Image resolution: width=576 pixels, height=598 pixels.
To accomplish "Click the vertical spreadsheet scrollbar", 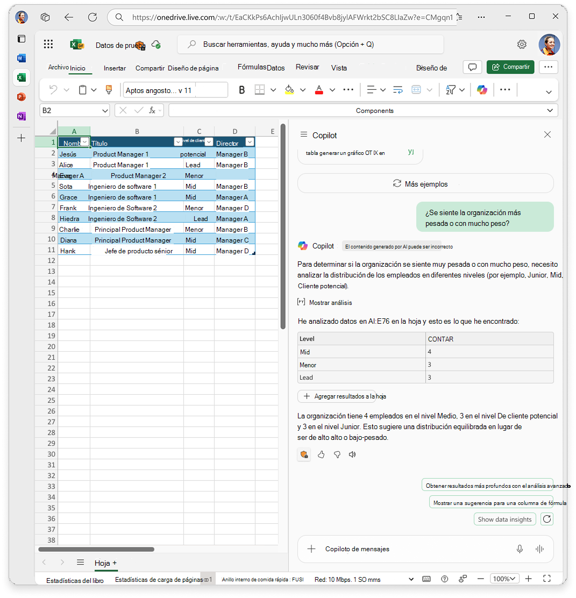I will (x=283, y=226).
